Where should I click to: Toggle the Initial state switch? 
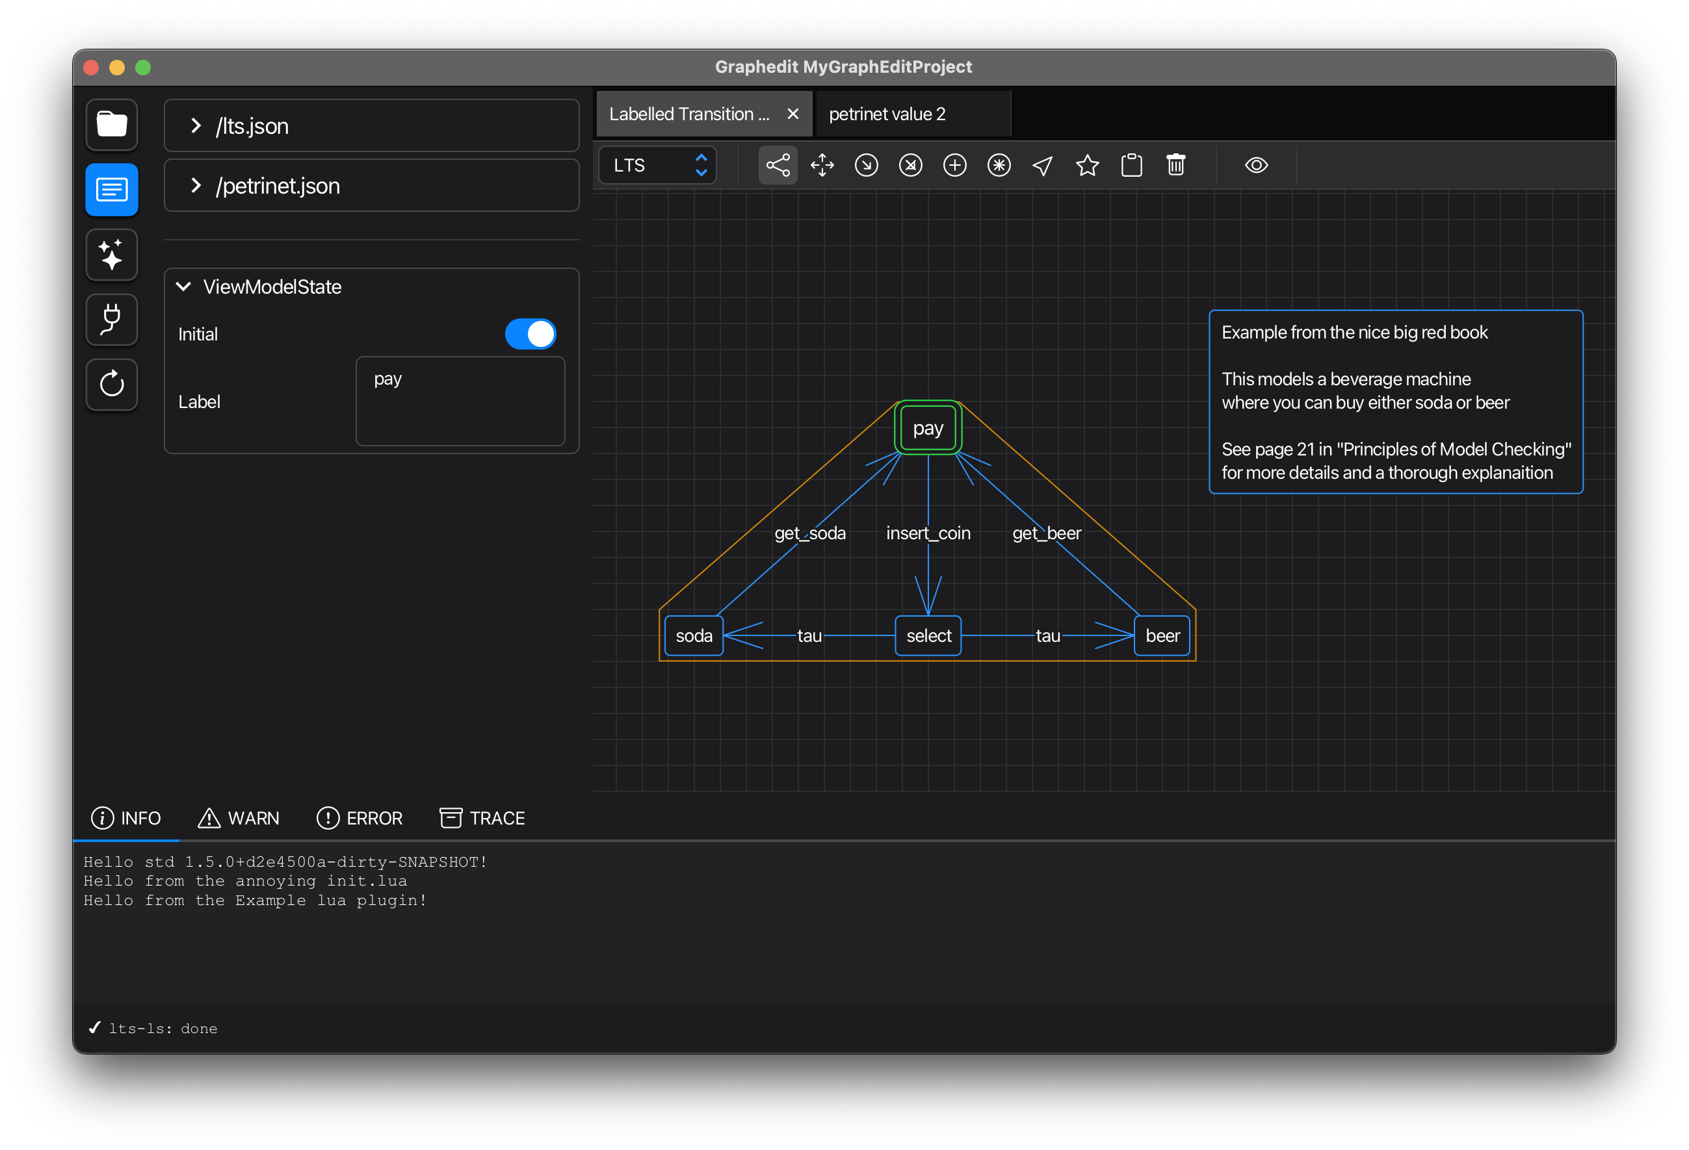[530, 334]
